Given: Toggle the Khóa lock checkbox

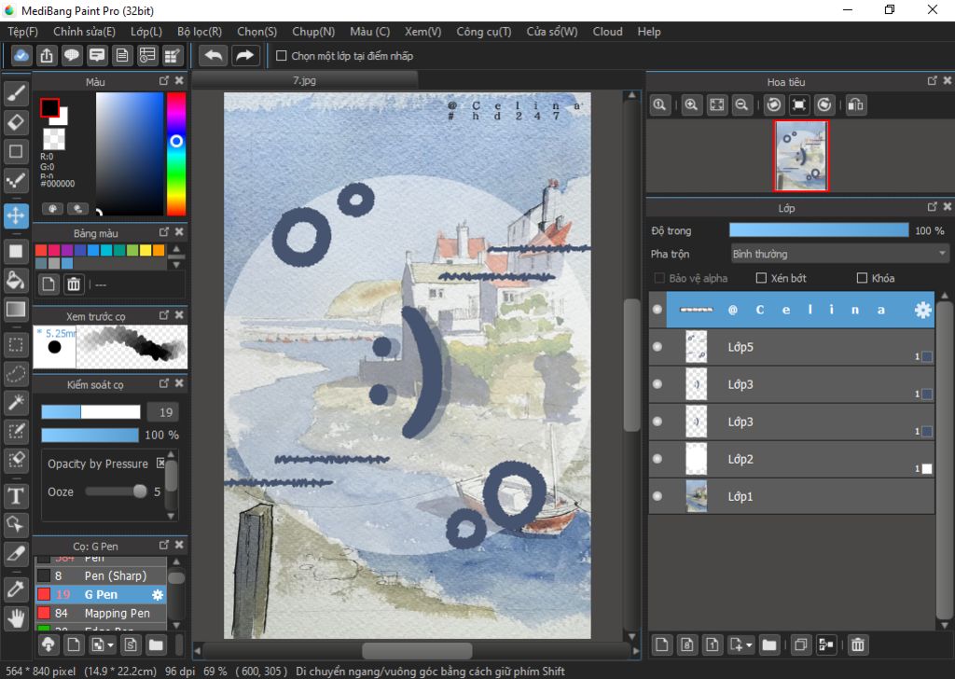Looking at the screenshot, I should coord(862,278).
